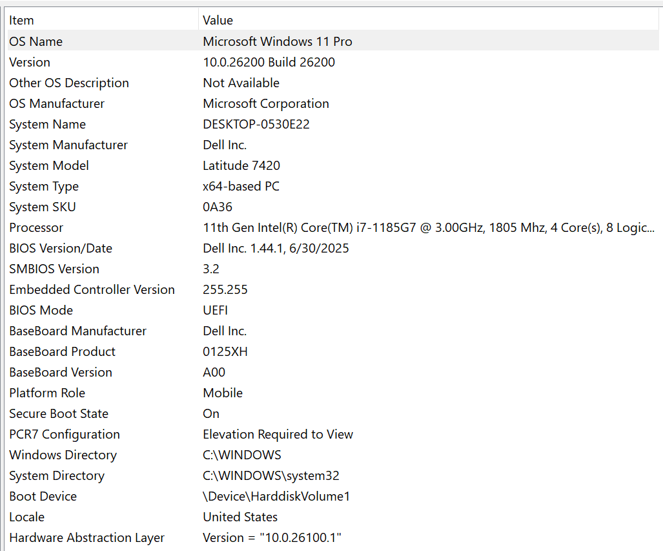Click the Microsoft Corporation value
This screenshot has height=551, width=663.
tap(266, 104)
